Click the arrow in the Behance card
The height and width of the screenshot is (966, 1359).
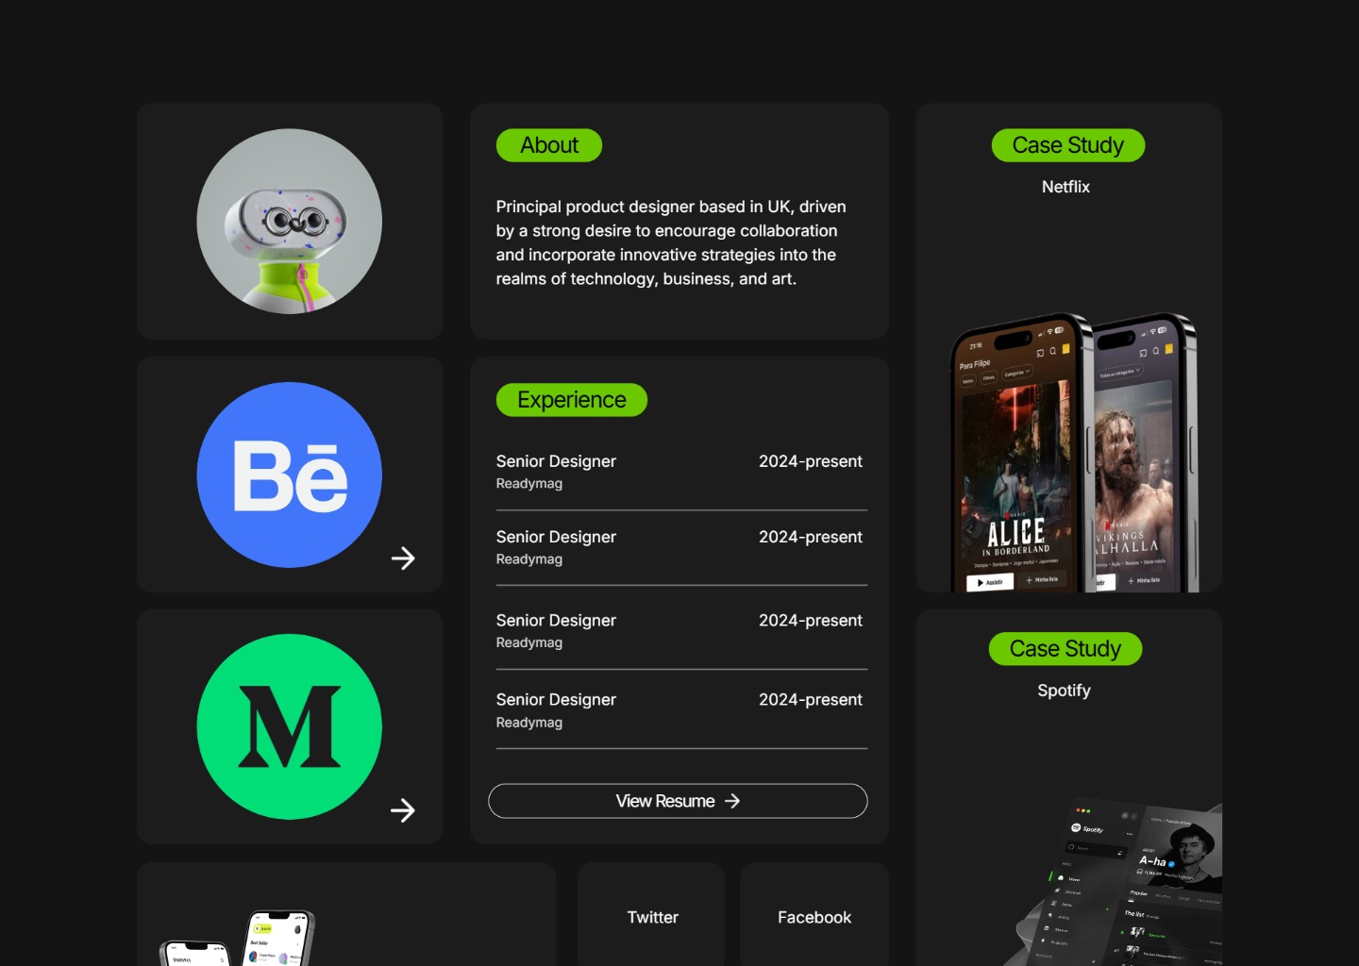tap(403, 558)
